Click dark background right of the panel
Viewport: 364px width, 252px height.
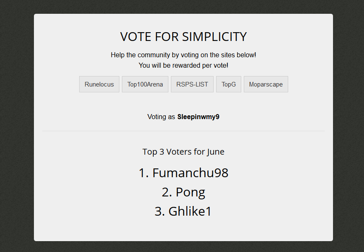pos(349,125)
